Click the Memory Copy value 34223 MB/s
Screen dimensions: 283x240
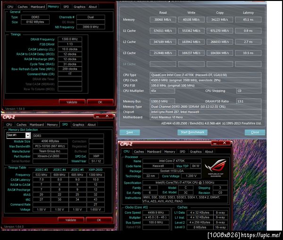pos(220,20)
